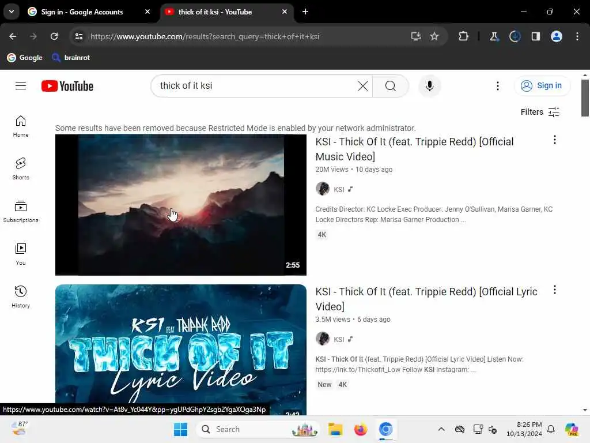Click the address bar URL
The height and width of the screenshot is (443, 590).
(x=205, y=36)
